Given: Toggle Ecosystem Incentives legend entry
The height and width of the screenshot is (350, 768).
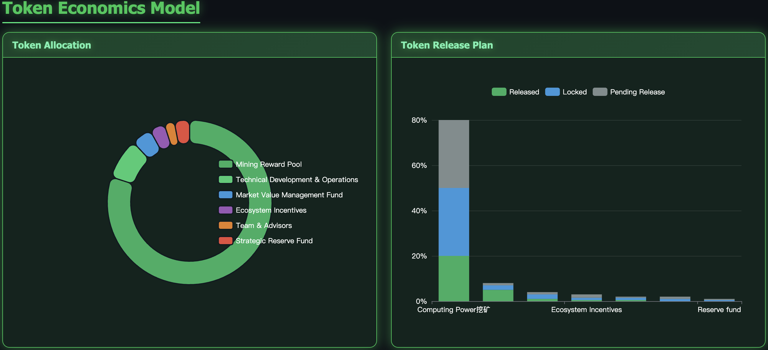Looking at the screenshot, I should [x=271, y=210].
